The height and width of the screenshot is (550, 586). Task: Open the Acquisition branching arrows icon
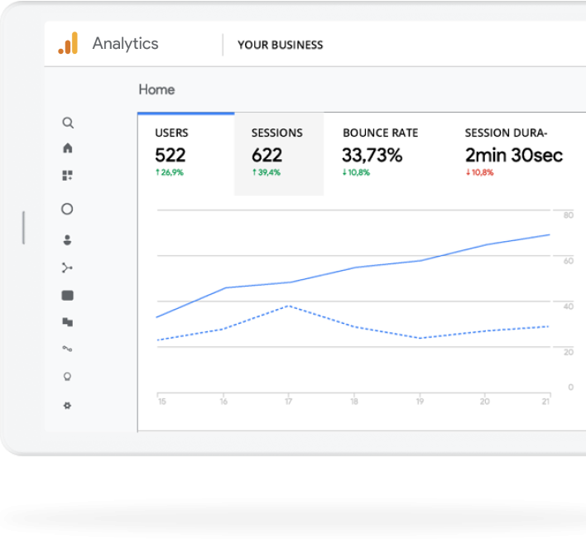coord(68,268)
